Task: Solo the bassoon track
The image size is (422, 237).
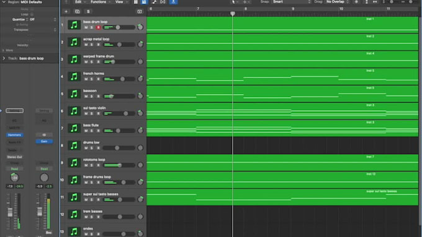Action: click(91, 97)
